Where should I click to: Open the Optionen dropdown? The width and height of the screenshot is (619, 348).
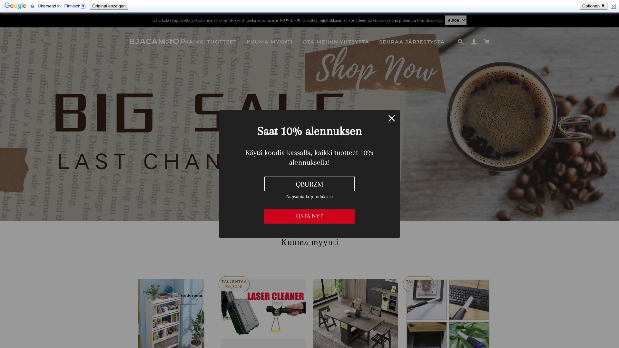point(594,6)
